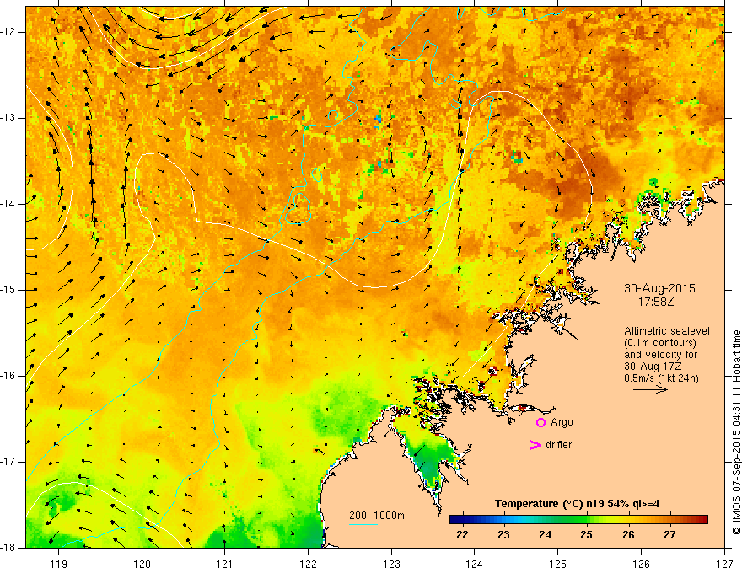Click the IMOS copyright timestamp text
742x573 pixels.
tap(736, 433)
